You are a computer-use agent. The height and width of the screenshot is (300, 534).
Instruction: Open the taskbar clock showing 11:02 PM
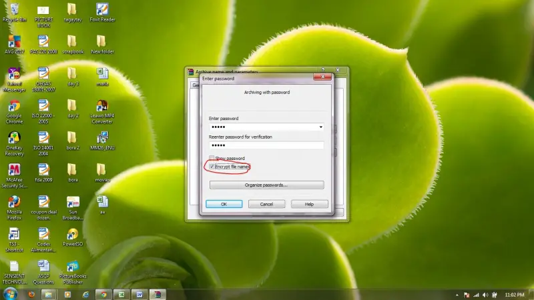[514, 295]
